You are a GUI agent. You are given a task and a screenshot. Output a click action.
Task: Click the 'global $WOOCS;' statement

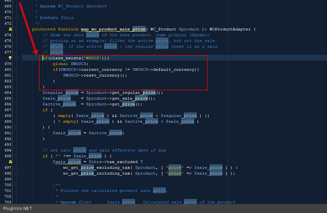pos(70,64)
